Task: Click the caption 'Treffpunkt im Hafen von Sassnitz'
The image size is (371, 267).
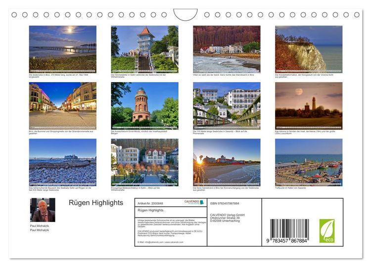Action: pos(290,188)
